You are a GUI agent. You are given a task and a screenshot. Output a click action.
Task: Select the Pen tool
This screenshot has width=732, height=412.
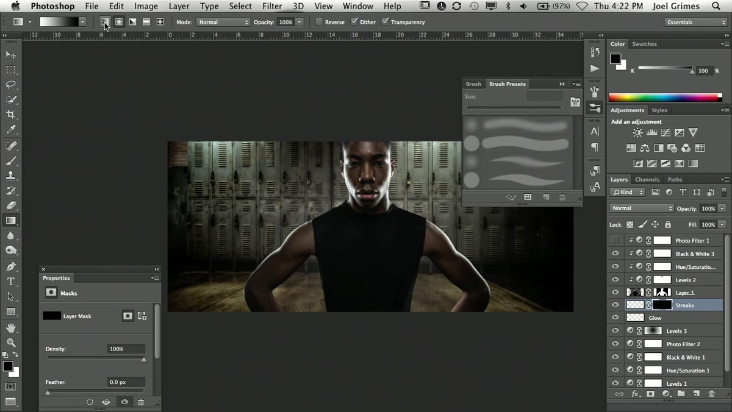(11, 266)
